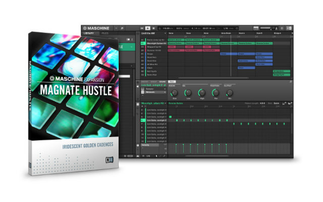Click the user content icon in the browser

132,39
